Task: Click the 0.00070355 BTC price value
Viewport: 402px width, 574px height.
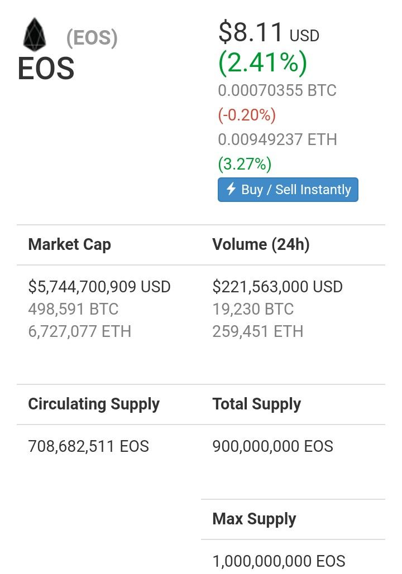Action: pos(277,90)
